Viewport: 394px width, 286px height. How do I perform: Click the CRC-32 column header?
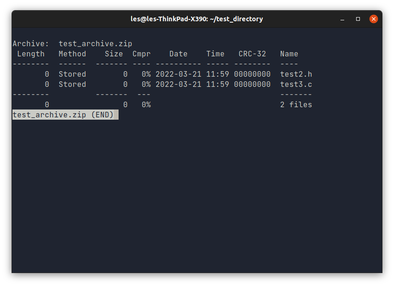pyautogui.click(x=252, y=54)
